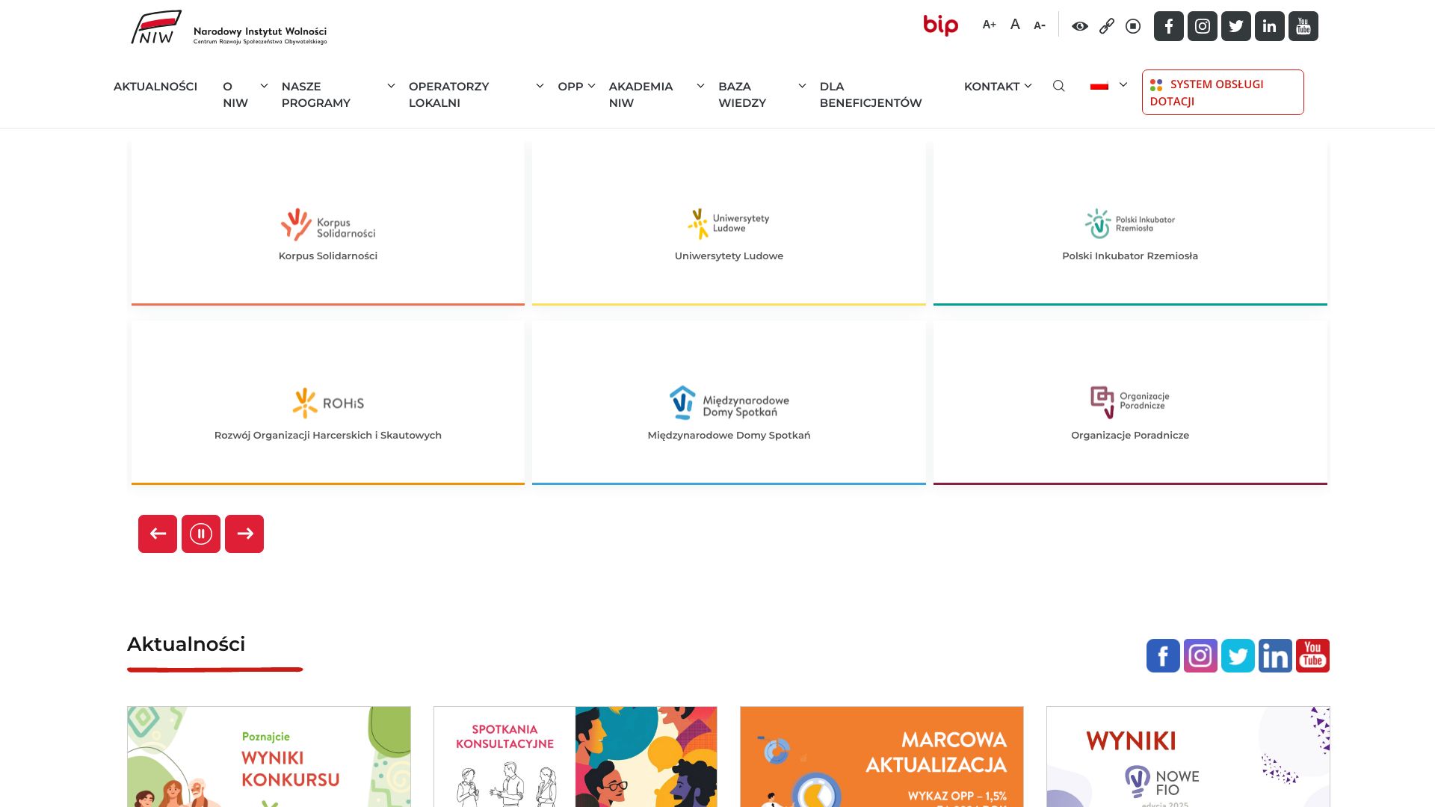Viewport: 1435px width, 807px height.
Task: Expand Baza Wiedzy submenu chevron
Action: click(x=802, y=86)
